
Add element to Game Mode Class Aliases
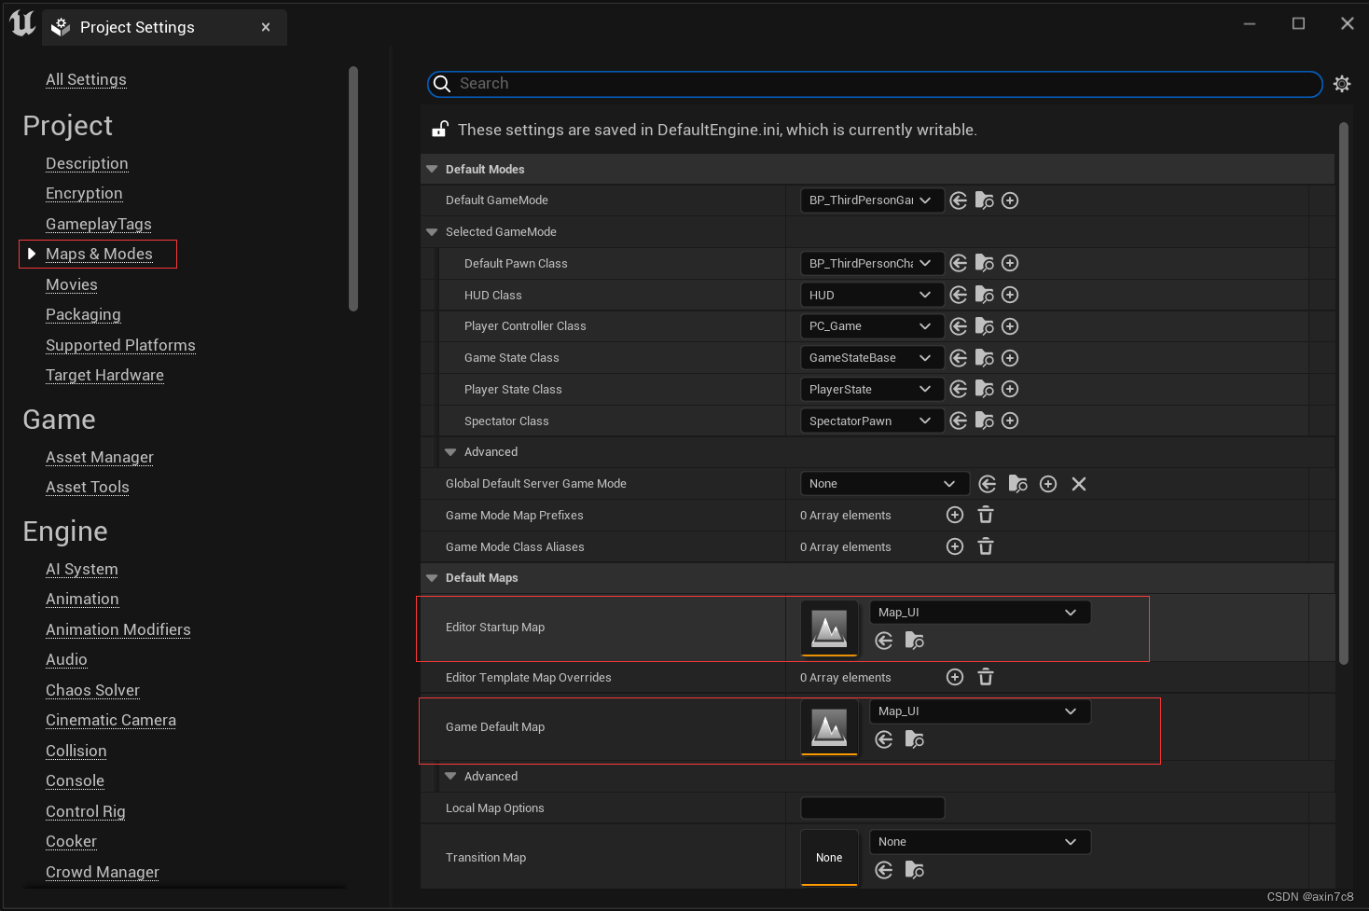pos(955,546)
